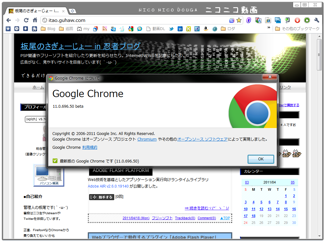326x243 pixels.
Task: Open the Adobe AIR v2.6.0.19140 link
Action: coord(108,186)
